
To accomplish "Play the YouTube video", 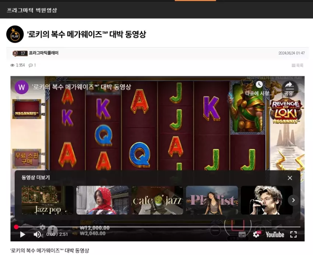I will (23, 234).
